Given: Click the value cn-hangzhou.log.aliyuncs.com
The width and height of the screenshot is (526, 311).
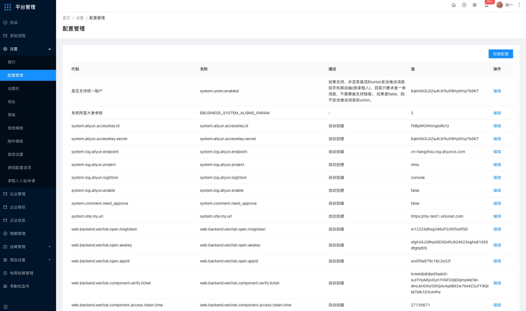Looking at the screenshot, I should [x=438, y=152].
